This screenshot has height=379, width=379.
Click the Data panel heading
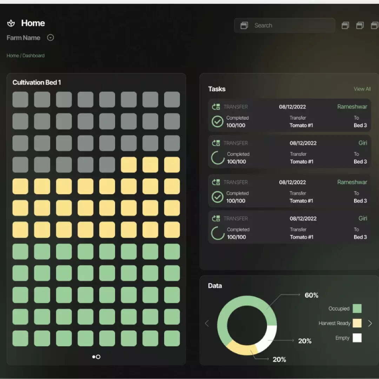coord(215,286)
